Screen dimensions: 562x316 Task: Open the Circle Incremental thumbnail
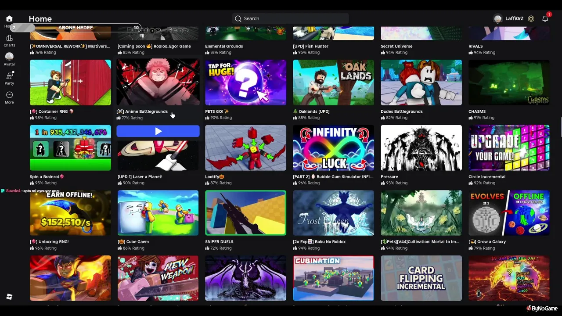(x=509, y=148)
